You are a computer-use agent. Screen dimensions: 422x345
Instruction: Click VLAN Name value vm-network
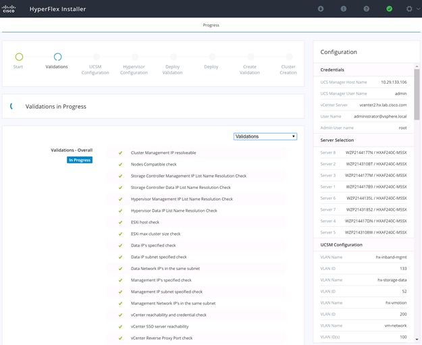click(396, 325)
